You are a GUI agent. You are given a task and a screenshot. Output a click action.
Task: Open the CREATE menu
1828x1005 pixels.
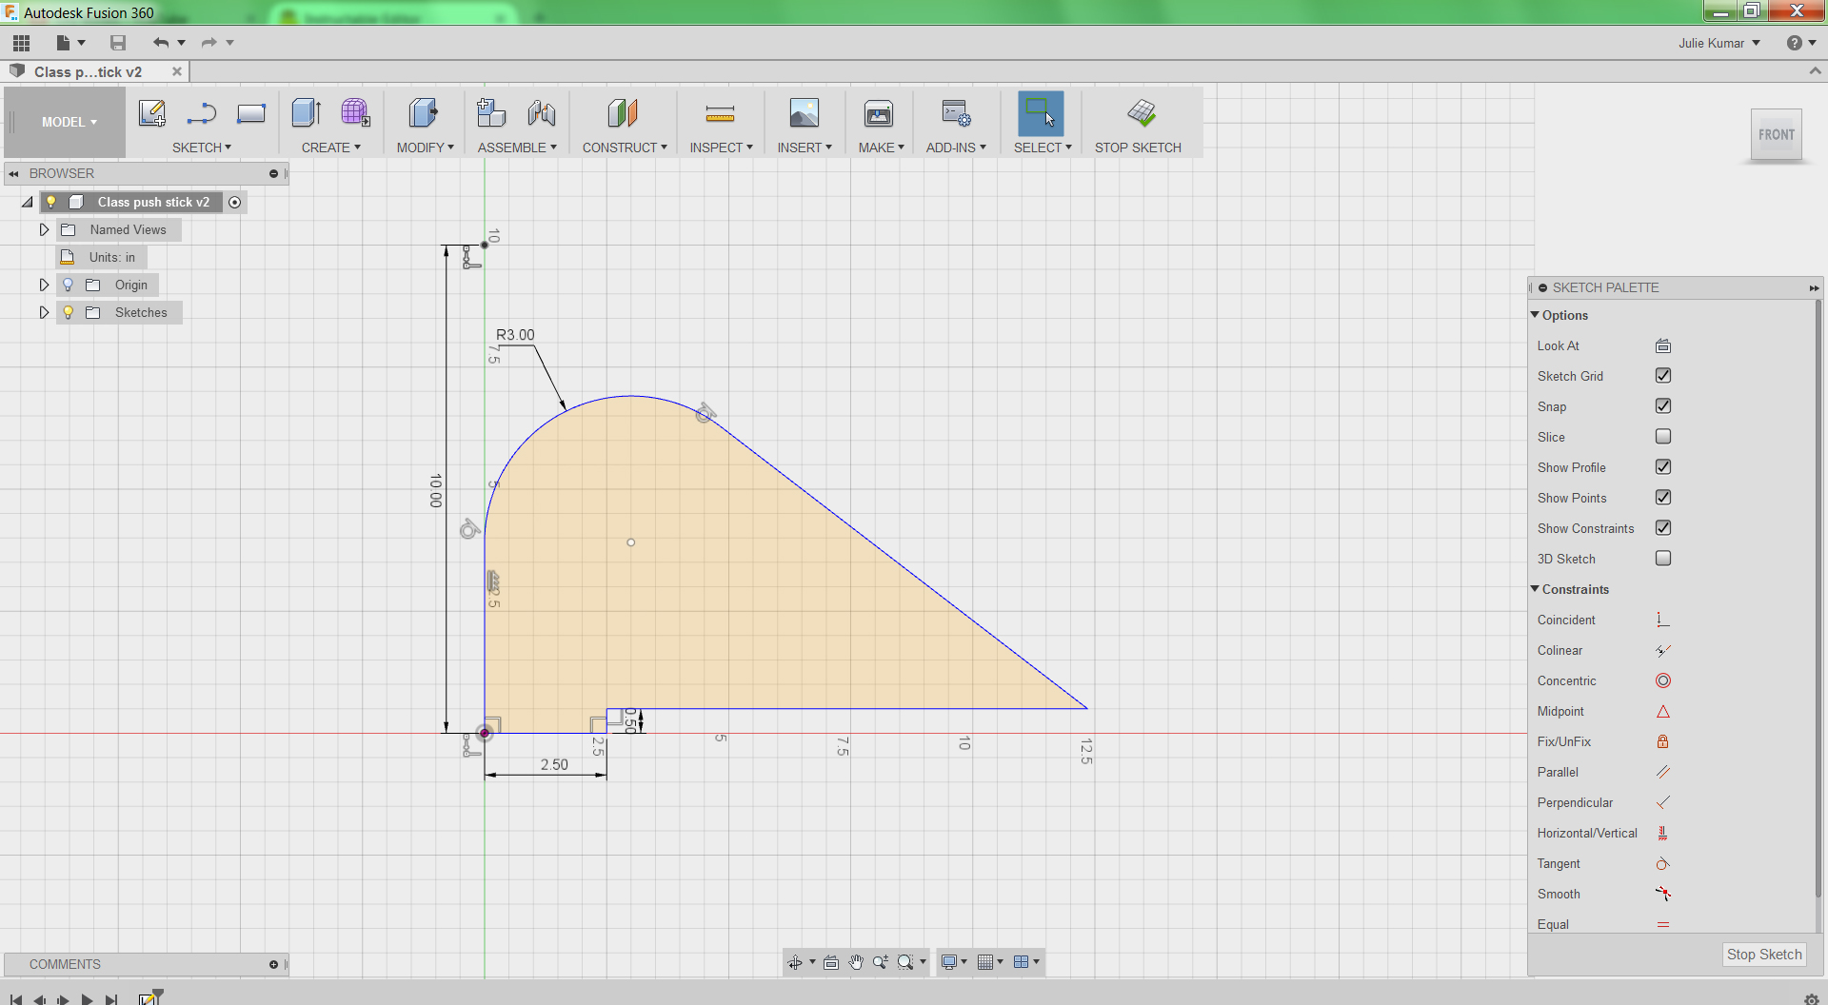pyautogui.click(x=331, y=148)
